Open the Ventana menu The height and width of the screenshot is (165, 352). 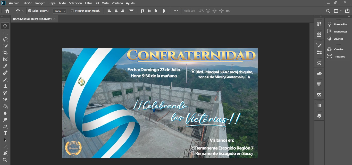click(x=117, y=3)
